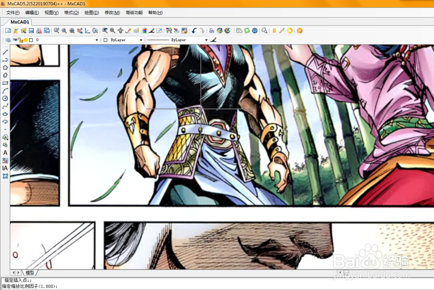Toggle the layer lock padlock icon
The width and height of the screenshot is (434, 290).
coord(20,40)
